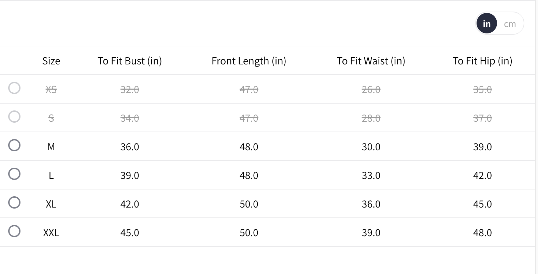The height and width of the screenshot is (274, 538).
Task: Click the Front Length column header
Action: (249, 61)
